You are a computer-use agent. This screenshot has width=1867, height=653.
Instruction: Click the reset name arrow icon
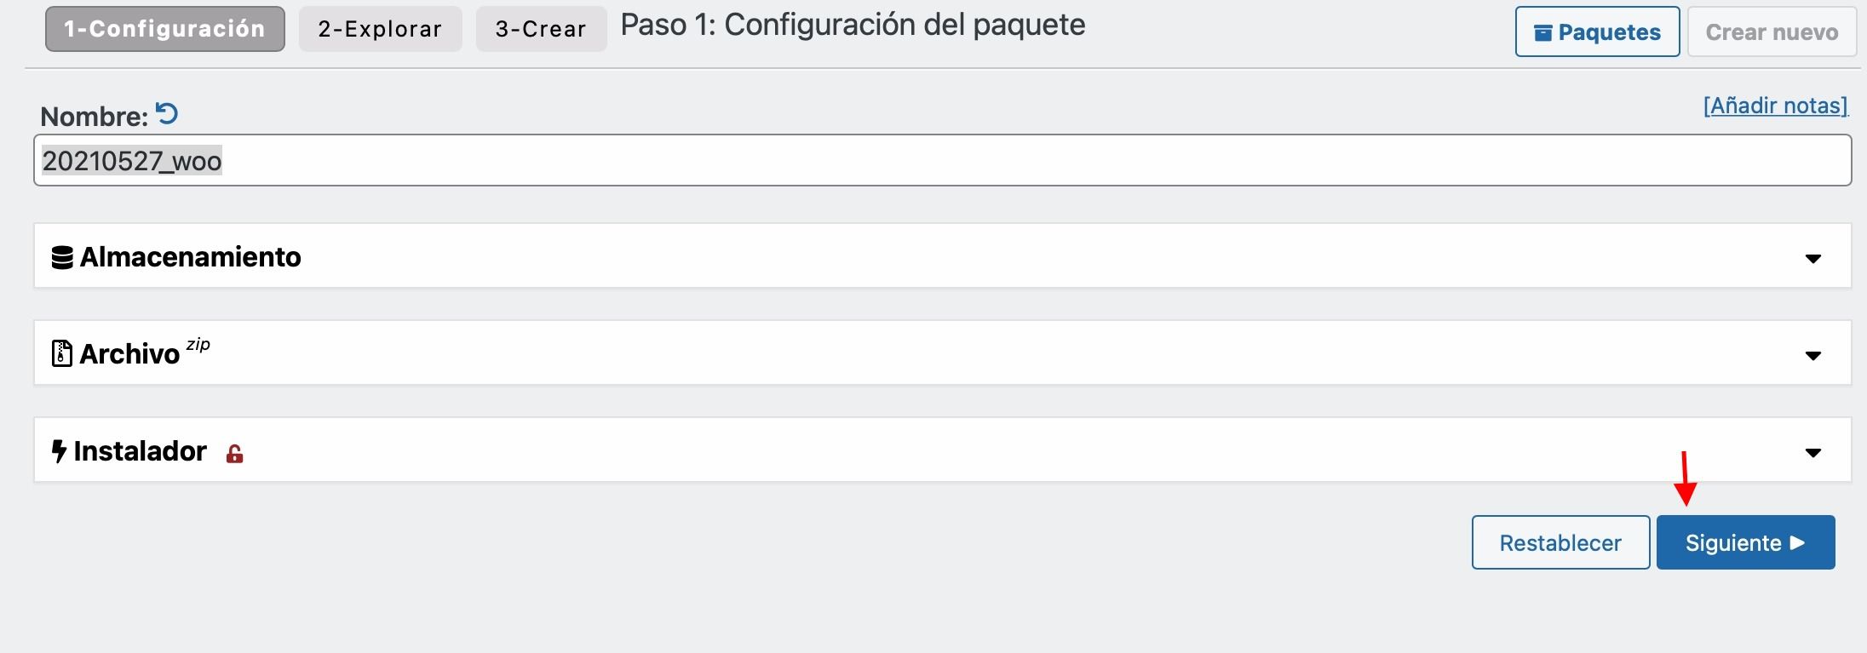pyautogui.click(x=167, y=114)
